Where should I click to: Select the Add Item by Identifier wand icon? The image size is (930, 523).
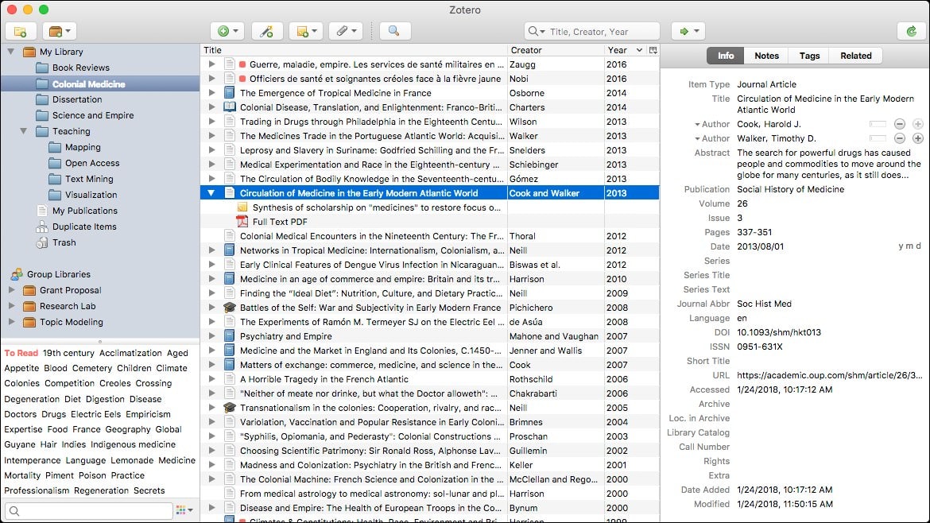[x=266, y=30]
